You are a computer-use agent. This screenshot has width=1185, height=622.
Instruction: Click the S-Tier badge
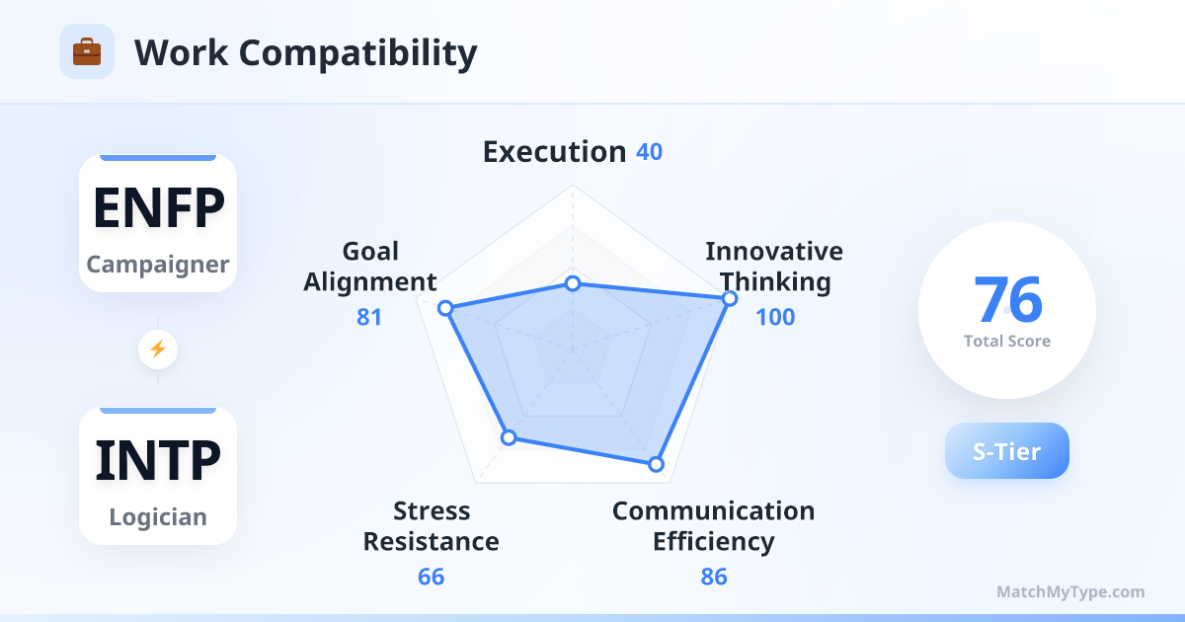point(1006,451)
